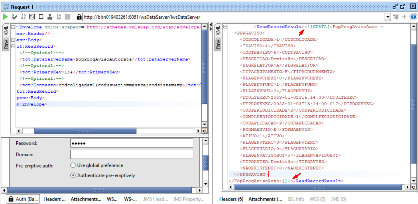Click the TIPOAVISO Demissão line
Viewport: 418px width, 204px height.
[283, 161]
